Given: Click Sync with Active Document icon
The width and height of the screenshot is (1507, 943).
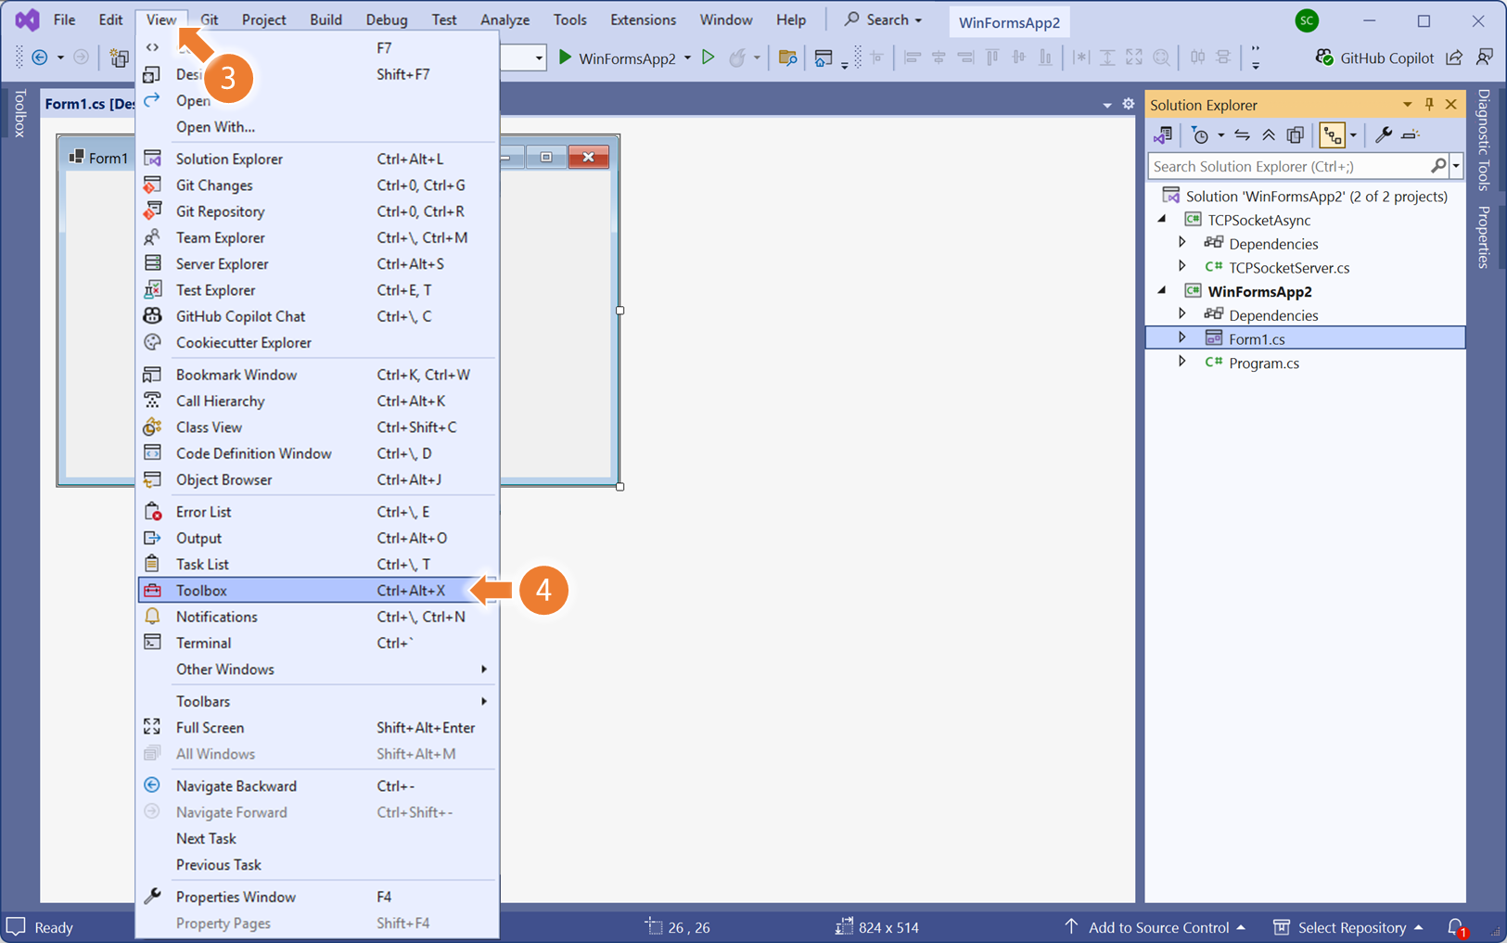Looking at the screenshot, I should (x=1243, y=135).
